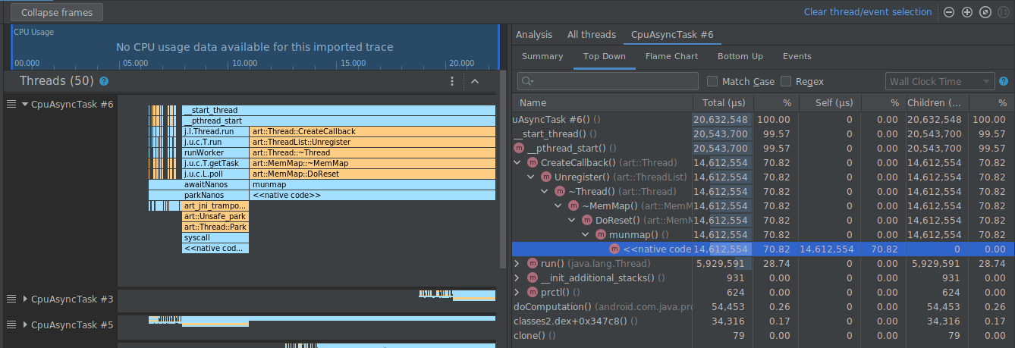The image size is (1015, 348).
Task: Open the All threads tab
Action: (591, 34)
